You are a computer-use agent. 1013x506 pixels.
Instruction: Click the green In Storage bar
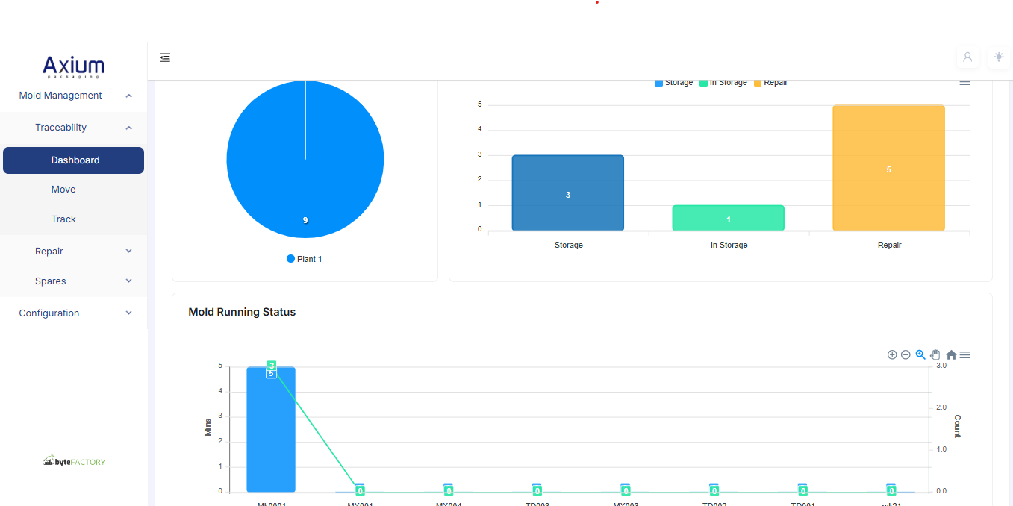coord(729,218)
